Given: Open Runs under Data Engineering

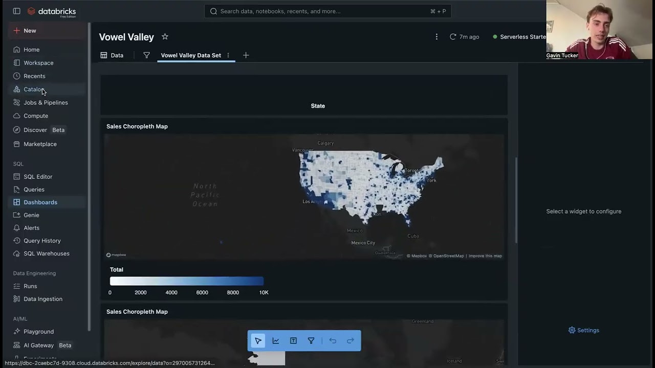Looking at the screenshot, I should point(48,286).
